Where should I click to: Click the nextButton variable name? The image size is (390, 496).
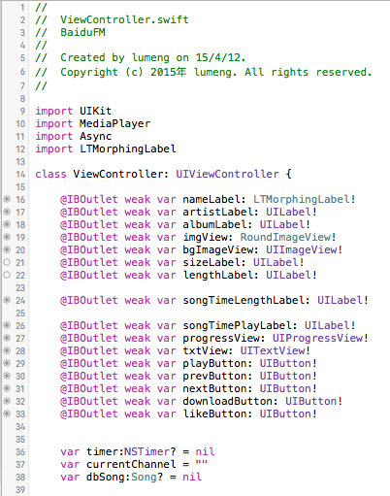(214, 388)
